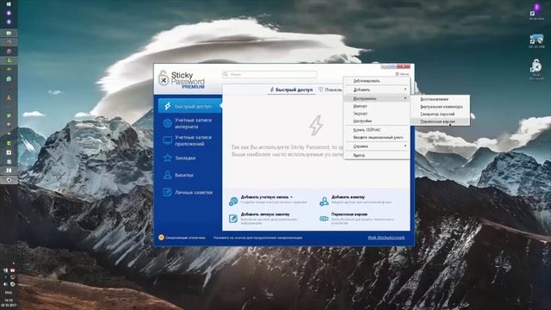The image size is (551, 310).
Task: Open the ISO to USB desktop shortcut
Action: 536,41
